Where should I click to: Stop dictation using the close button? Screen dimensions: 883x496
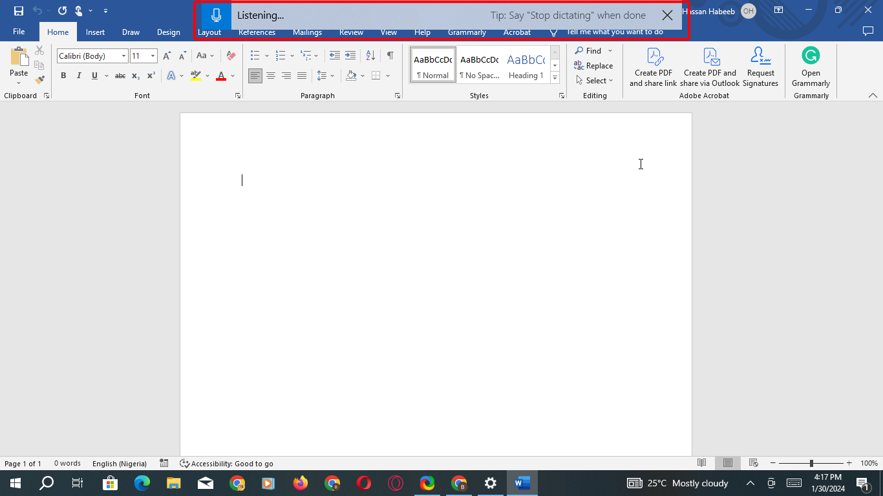tap(668, 15)
